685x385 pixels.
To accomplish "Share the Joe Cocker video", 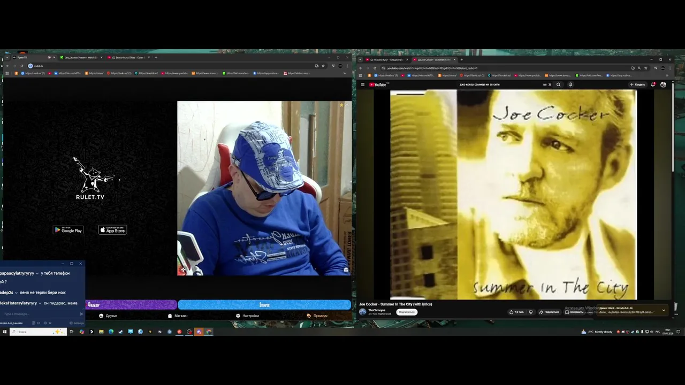I will [x=550, y=312].
